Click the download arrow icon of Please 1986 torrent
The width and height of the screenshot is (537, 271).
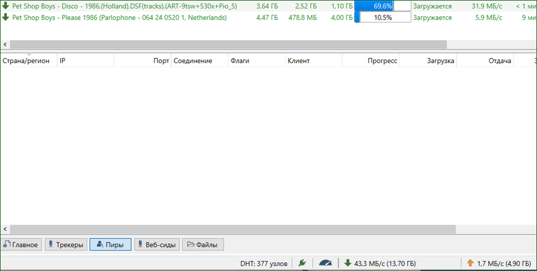pyautogui.click(x=5, y=17)
